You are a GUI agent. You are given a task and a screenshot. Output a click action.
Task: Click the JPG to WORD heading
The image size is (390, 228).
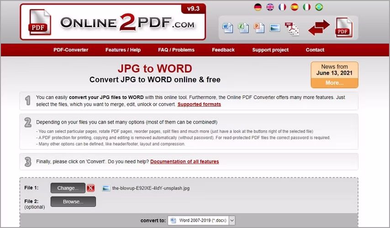[x=155, y=68]
